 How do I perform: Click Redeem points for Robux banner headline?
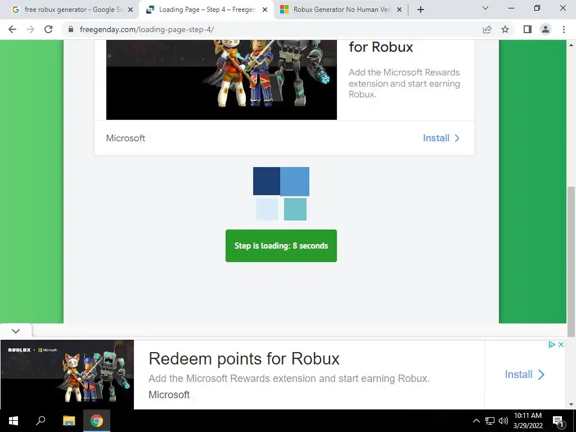coord(244,358)
